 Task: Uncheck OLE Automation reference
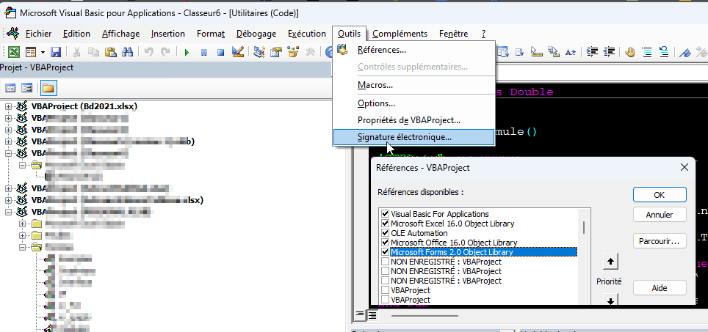point(385,233)
